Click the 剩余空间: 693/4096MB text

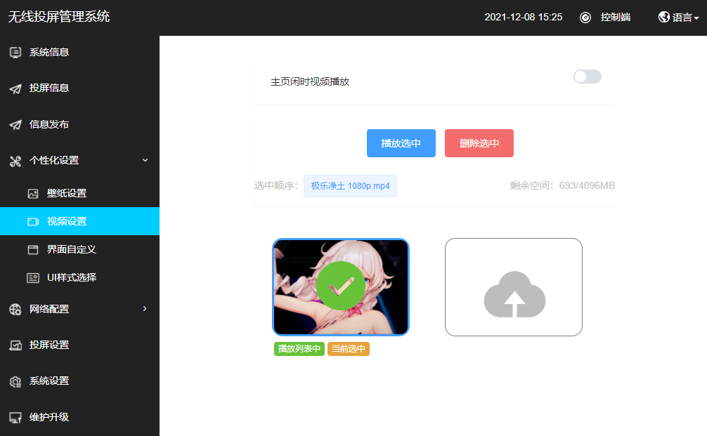coord(562,185)
